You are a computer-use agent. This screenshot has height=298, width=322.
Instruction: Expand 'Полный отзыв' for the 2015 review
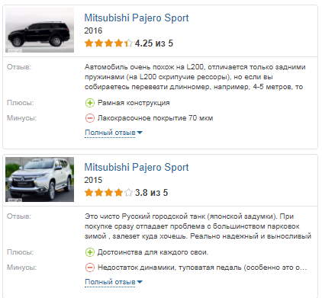[x=110, y=282]
